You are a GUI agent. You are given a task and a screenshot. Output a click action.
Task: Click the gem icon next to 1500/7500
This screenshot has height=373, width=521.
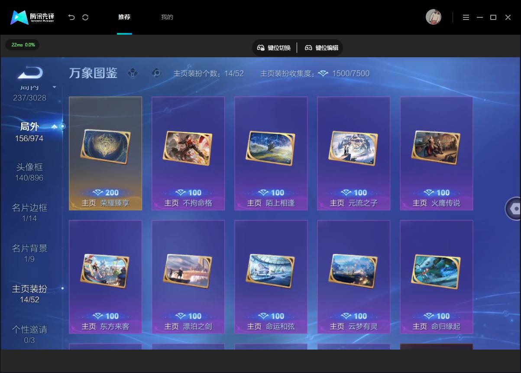coord(323,73)
